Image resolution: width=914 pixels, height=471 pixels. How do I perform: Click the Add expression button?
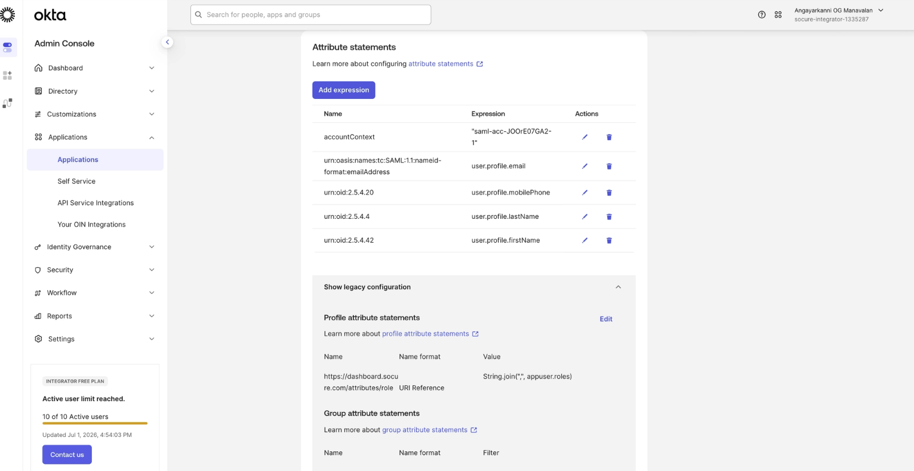(344, 90)
